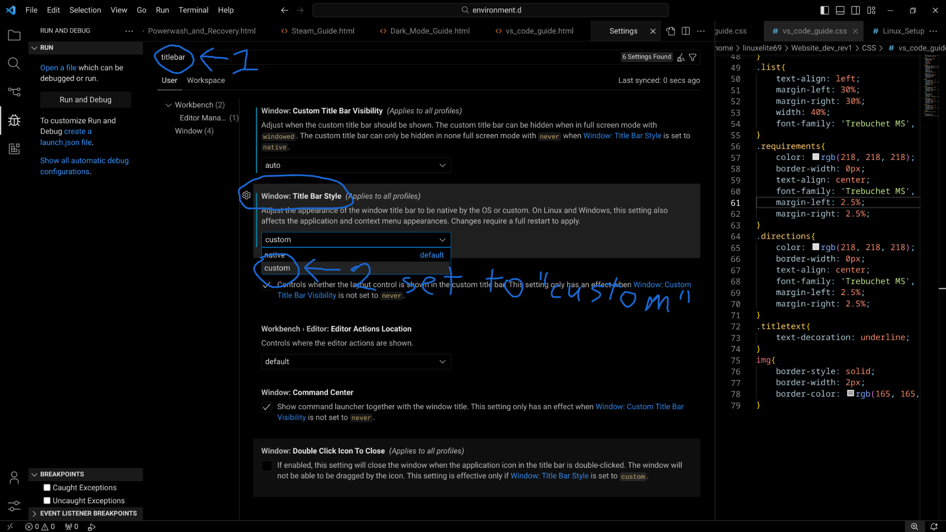
Task: Toggle the Command Center checkbox
Action: coord(267,407)
